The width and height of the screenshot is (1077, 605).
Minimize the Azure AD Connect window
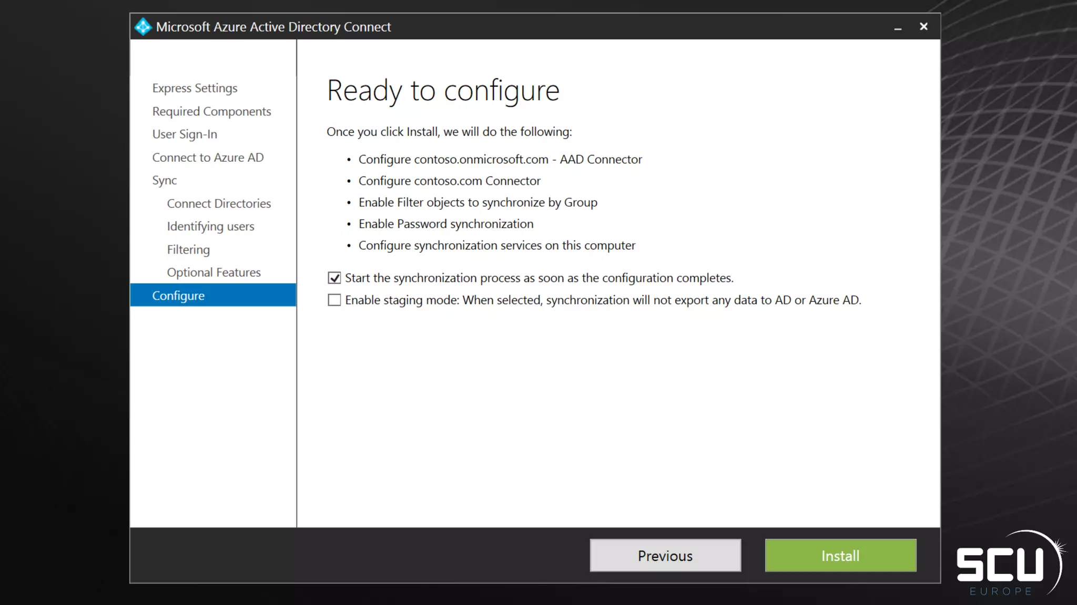click(x=898, y=27)
